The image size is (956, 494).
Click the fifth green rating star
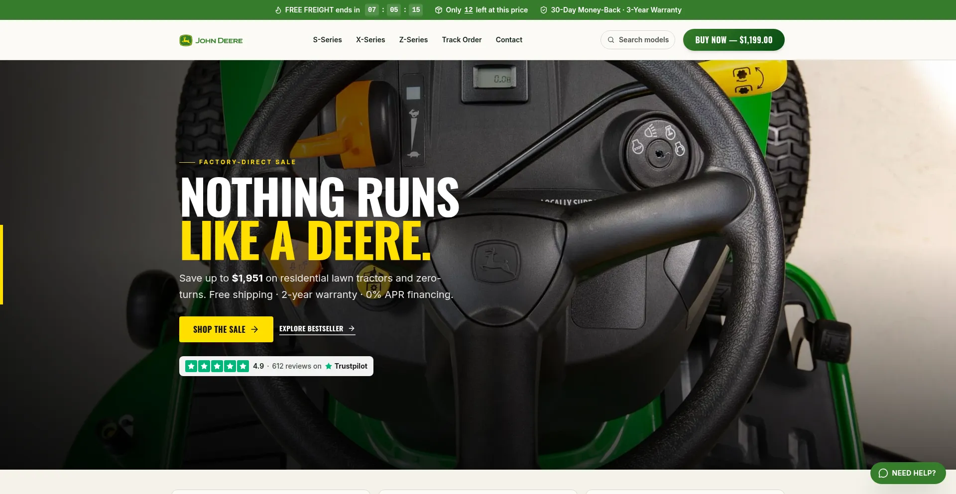coord(243,366)
